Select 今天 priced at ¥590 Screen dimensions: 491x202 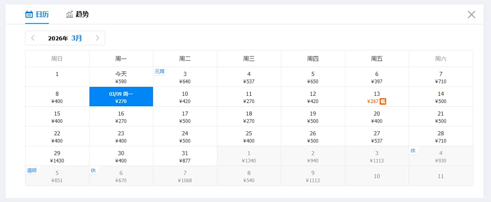point(121,77)
